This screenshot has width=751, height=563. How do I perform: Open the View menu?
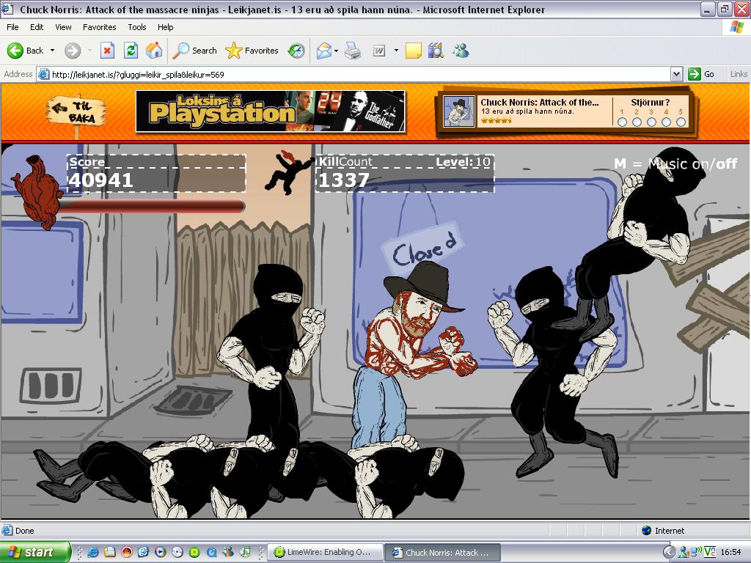pyautogui.click(x=63, y=27)
